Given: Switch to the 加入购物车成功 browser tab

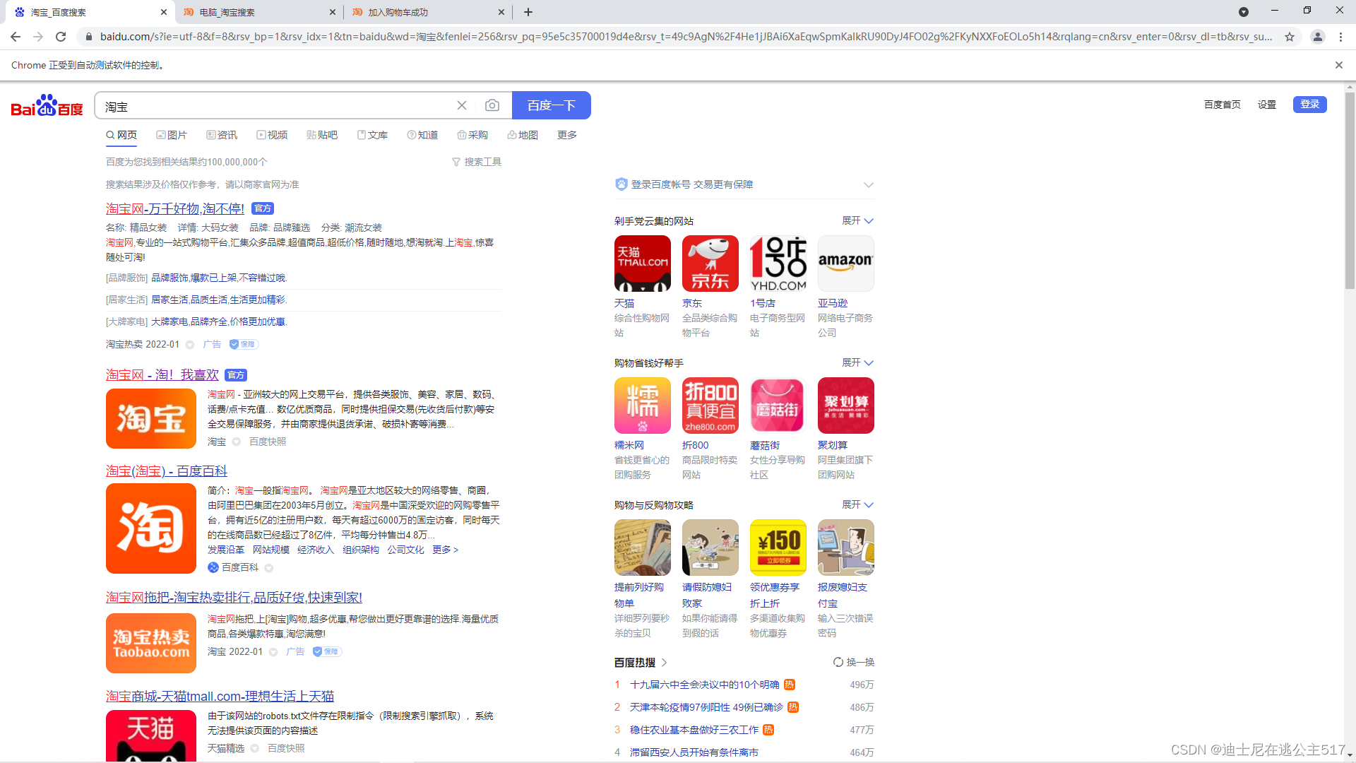Looking at the screenshot, I should [428, 12].
